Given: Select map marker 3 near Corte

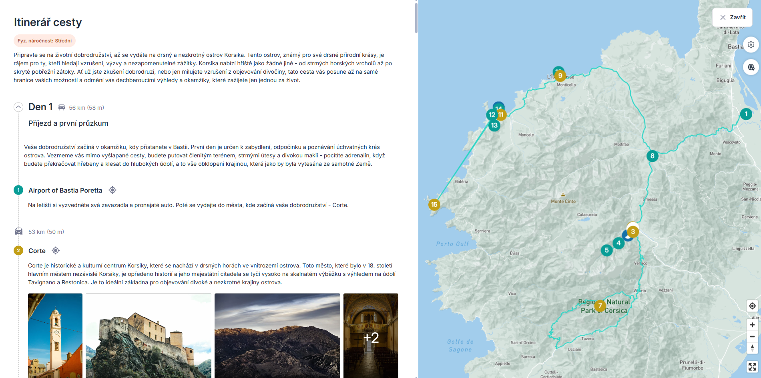Looking at the screenshot, I should 633,231.
